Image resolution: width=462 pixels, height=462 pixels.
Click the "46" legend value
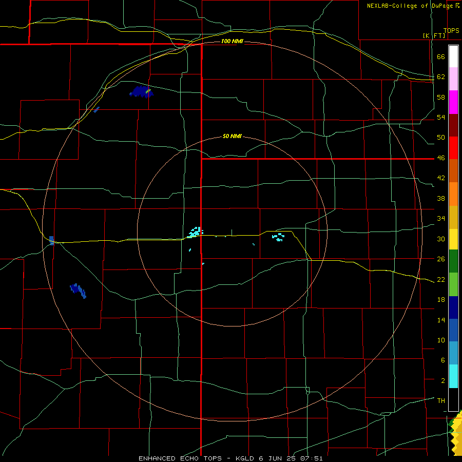pyautogui.click(x=441, y=158)
